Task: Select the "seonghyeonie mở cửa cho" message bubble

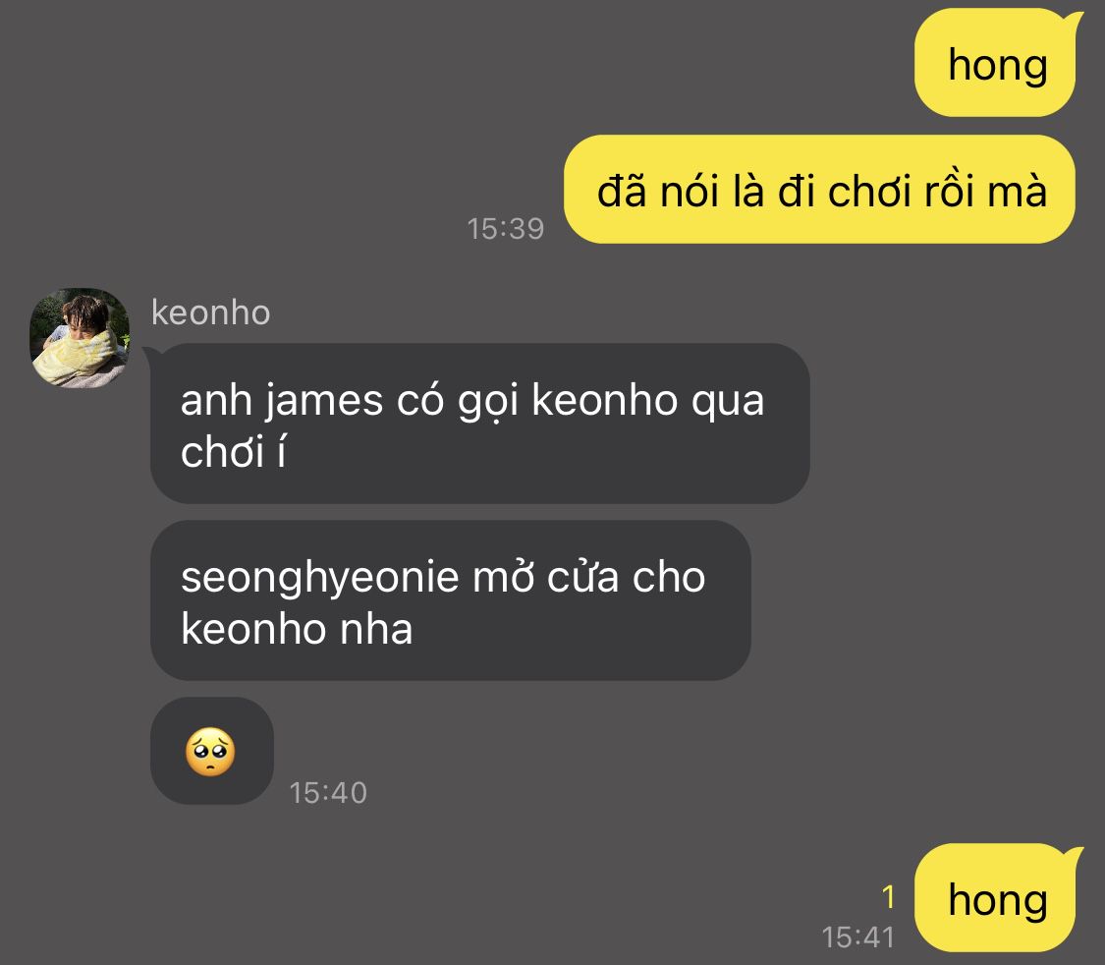Action: coord(450,600)
